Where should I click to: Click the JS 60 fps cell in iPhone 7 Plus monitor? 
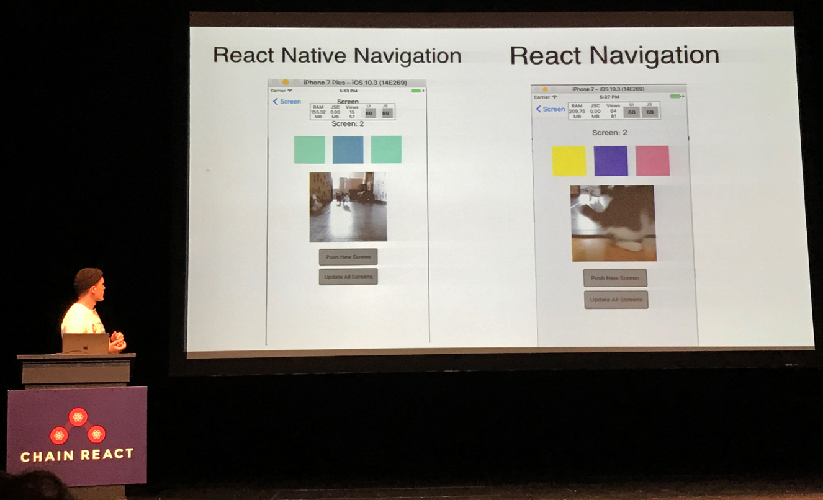tap(387, 112)
